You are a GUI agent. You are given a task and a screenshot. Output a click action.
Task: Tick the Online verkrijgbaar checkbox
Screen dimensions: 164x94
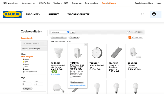click(x=127, y=32)
